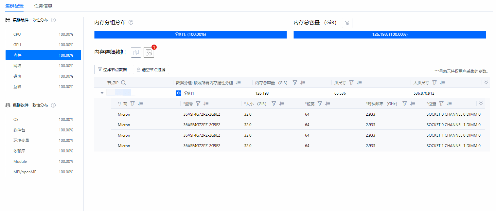Select GPU in hardware consistency list

[43, 45]
